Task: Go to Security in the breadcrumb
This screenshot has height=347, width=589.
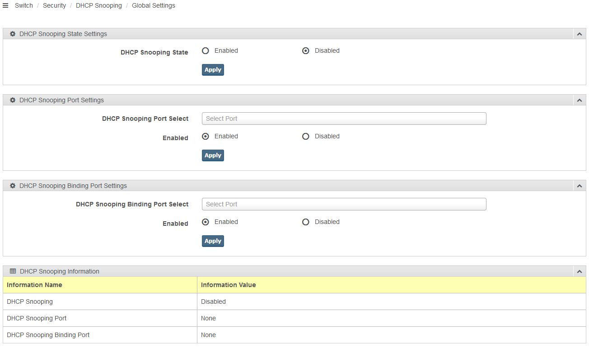Action: 54,5
